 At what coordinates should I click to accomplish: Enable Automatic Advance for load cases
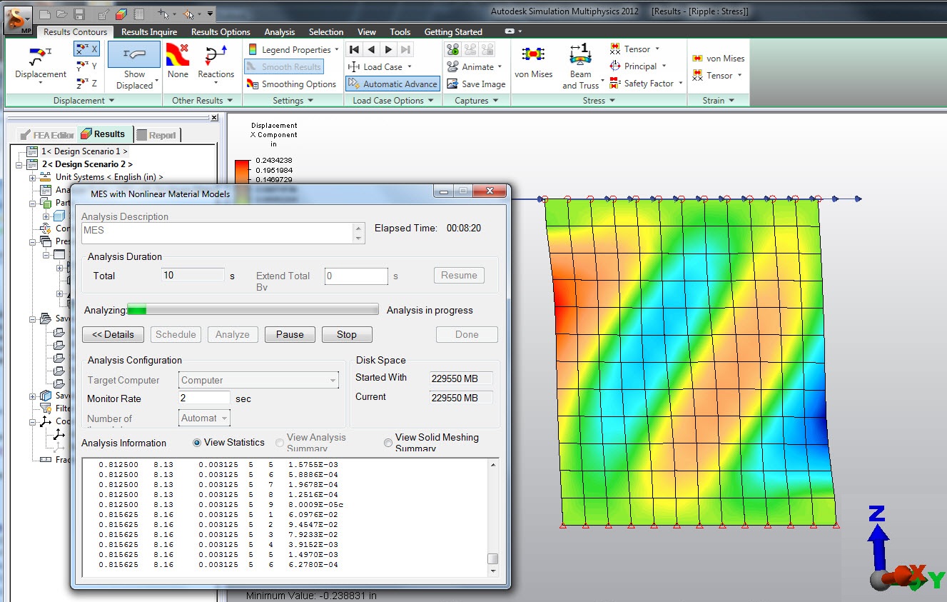click(392, 84)
